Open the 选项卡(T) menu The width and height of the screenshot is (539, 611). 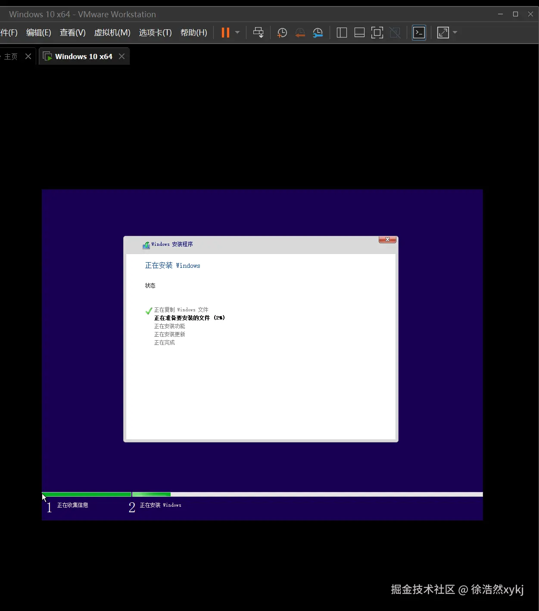[x=155, y=33]
